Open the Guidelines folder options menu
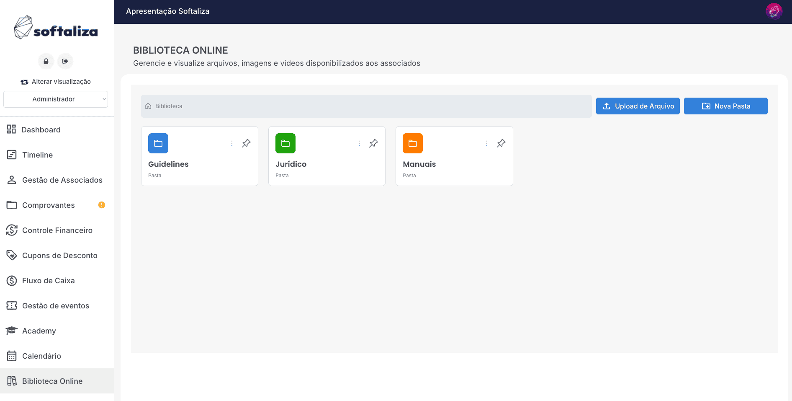The width and height of the screenshot is (792, 401). [x=232, y=143]
